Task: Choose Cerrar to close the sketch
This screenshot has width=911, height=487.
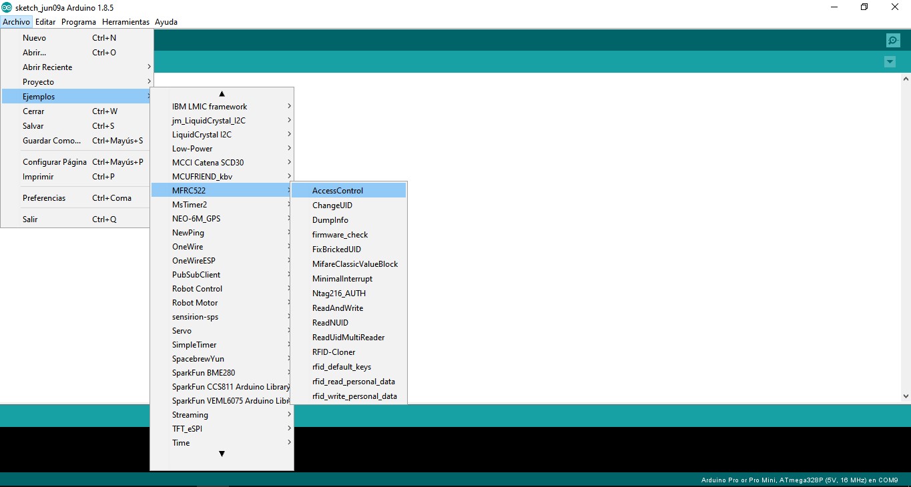Action: point(77,111)
